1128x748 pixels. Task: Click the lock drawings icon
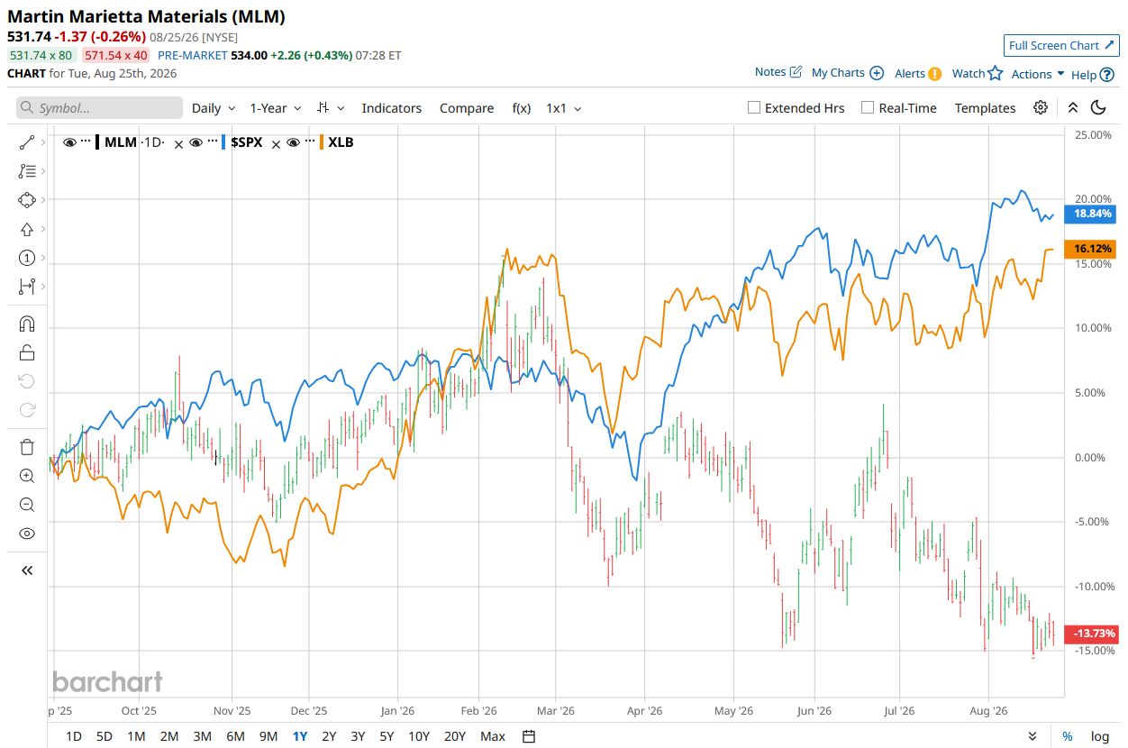[26, 352]
